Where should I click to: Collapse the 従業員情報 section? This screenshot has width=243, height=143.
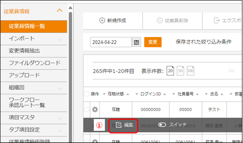[60, 11]
